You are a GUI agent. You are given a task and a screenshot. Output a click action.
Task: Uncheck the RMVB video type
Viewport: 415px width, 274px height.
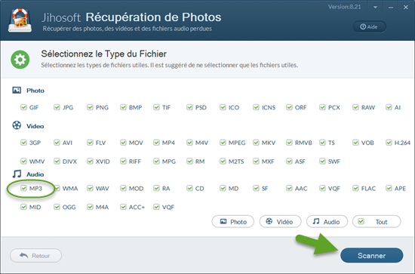289,143
